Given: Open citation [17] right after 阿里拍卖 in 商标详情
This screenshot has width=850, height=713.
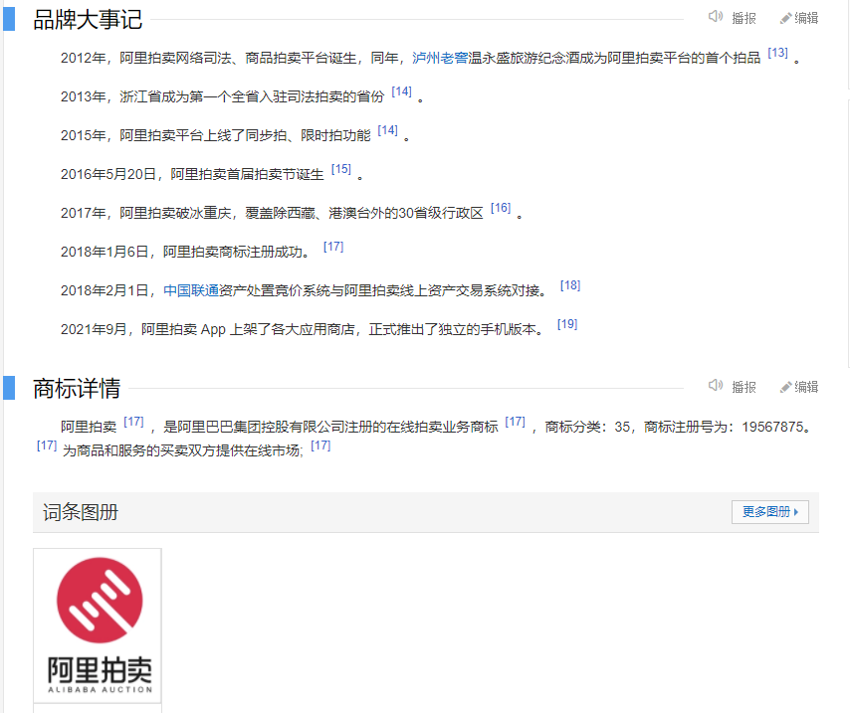Looking at the screenshot, I should point(133,422).
